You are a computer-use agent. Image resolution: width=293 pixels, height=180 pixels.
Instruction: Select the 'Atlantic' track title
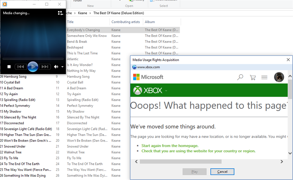click(x=73, y=59)
